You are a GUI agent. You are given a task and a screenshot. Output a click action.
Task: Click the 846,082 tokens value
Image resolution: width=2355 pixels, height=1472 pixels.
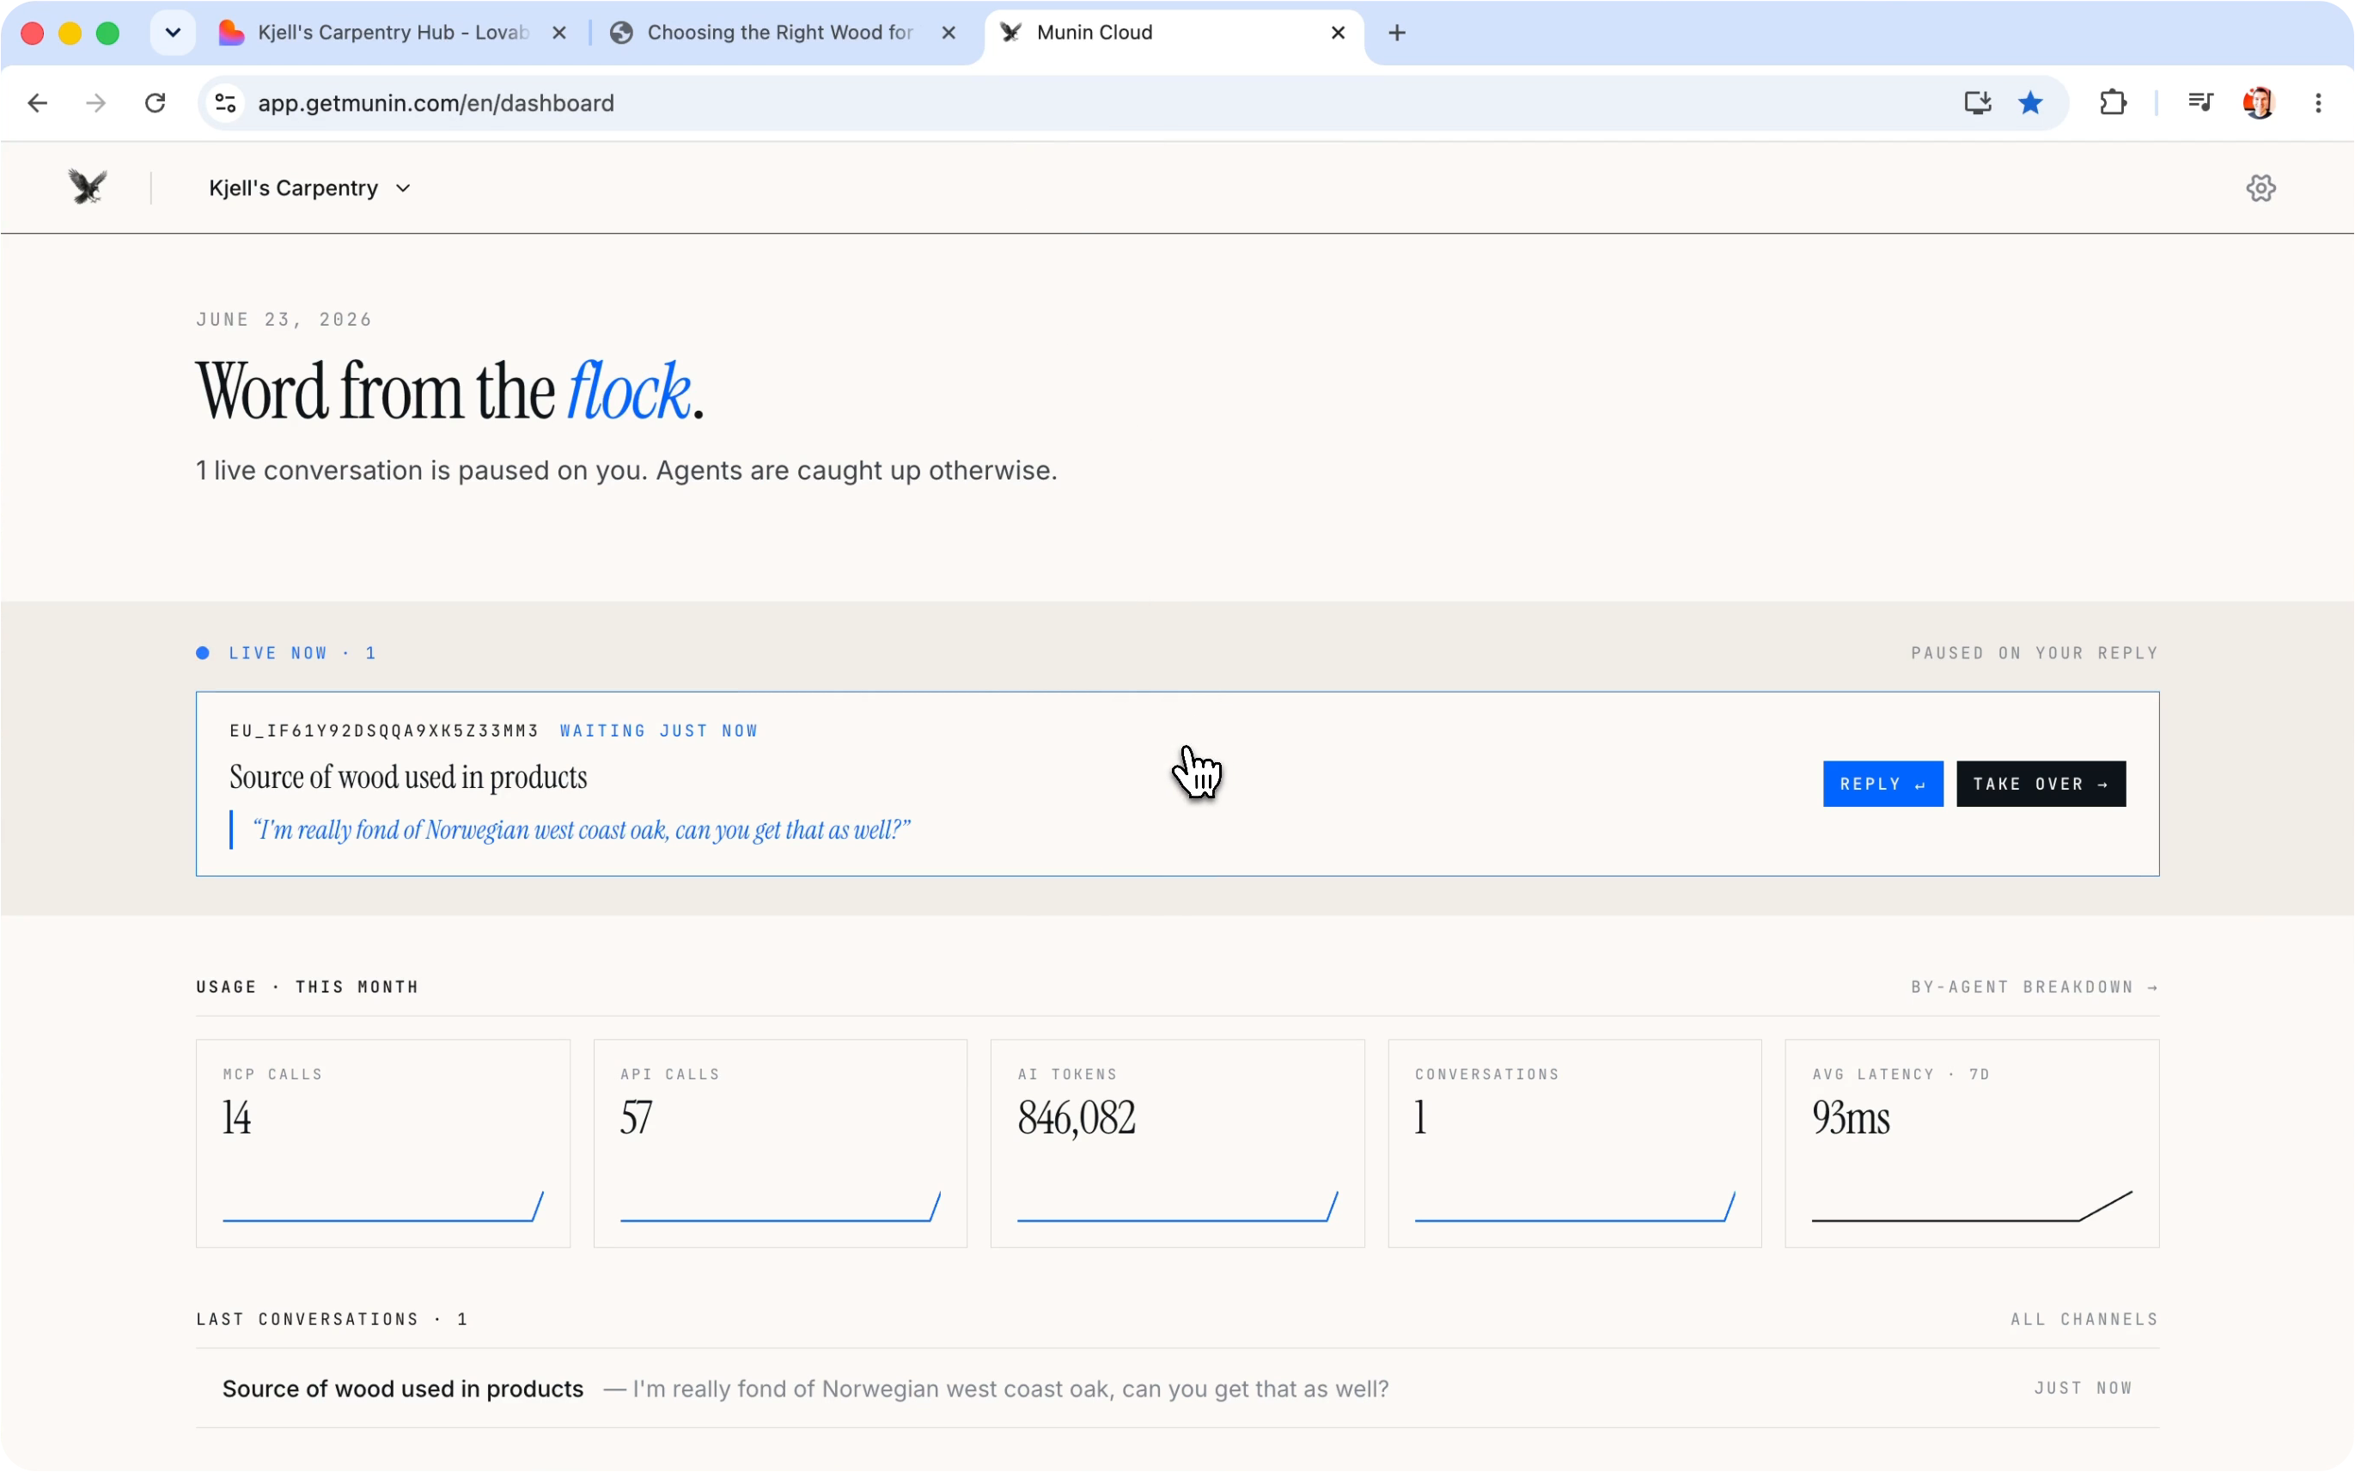click(1077, 1118)
